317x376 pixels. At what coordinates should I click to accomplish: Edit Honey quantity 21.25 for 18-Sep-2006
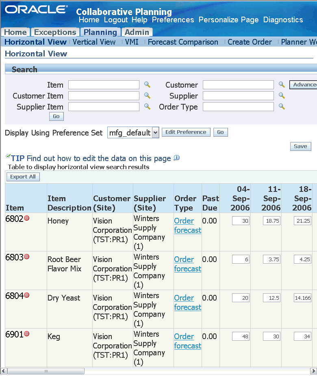[303, 221]
